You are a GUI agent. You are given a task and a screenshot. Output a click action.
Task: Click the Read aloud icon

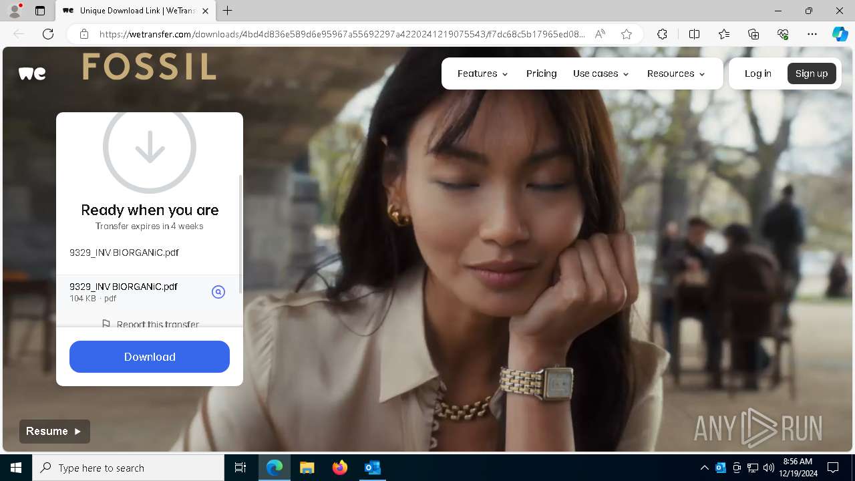600,34
